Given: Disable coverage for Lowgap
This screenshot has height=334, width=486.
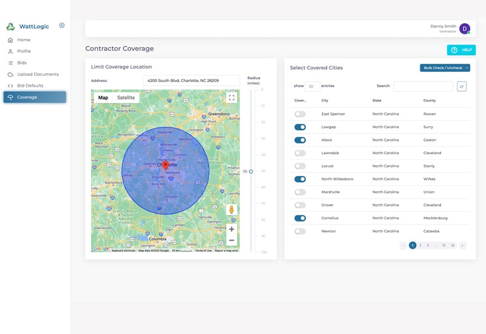Looking at the screenshot, I should click(x=300, y=127).
